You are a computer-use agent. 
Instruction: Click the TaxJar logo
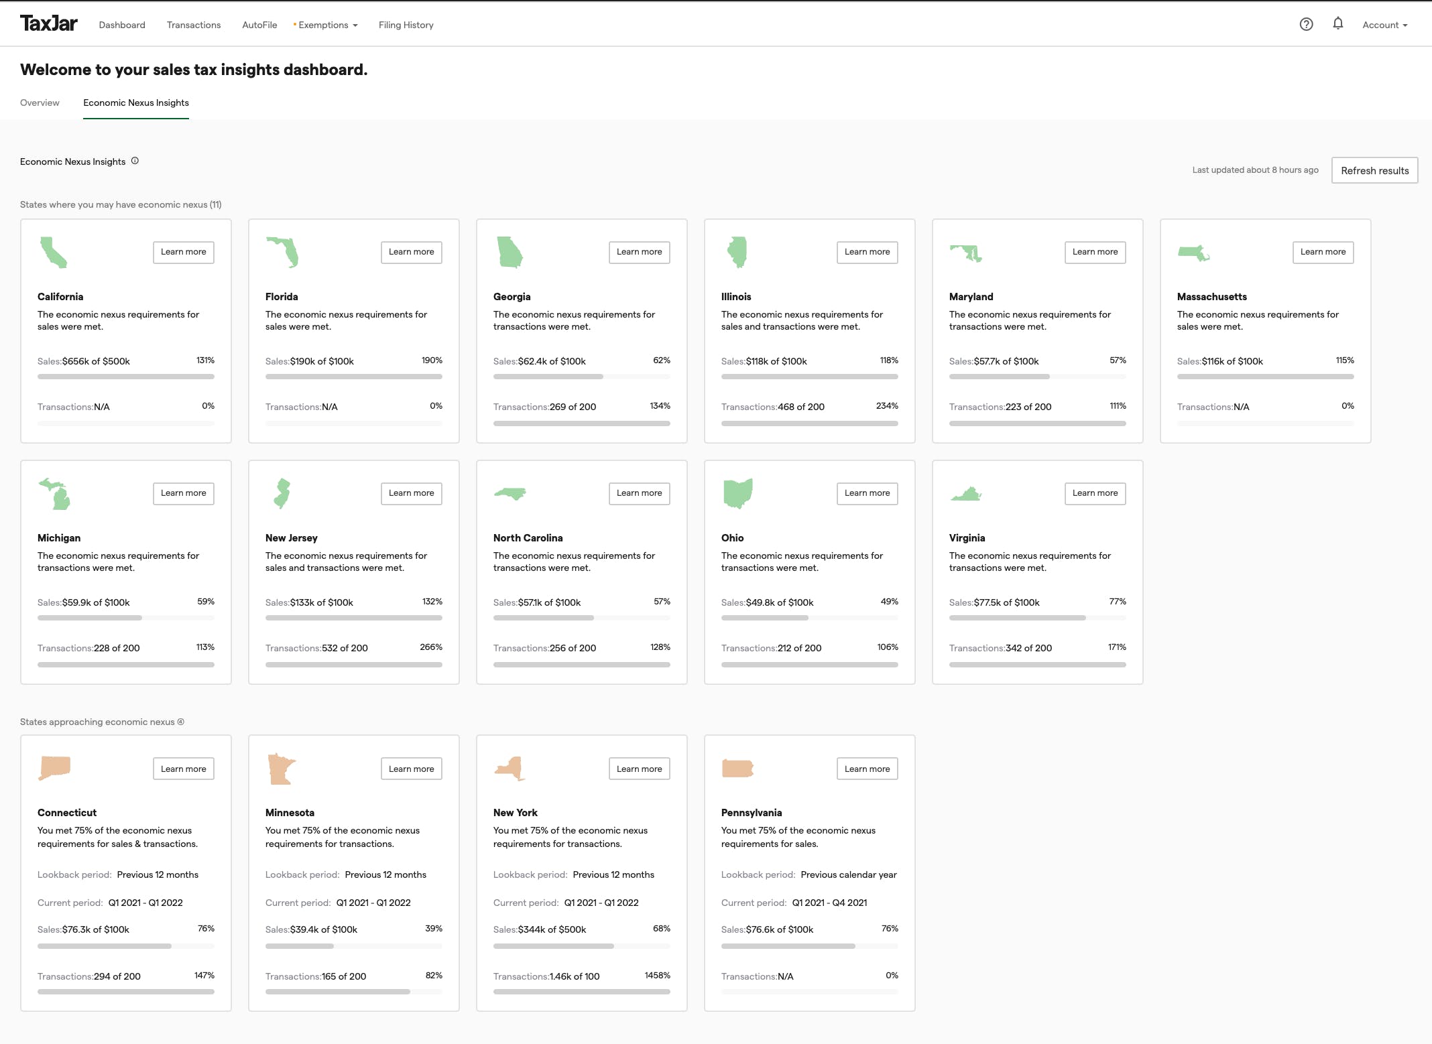click(x=48, y=23)
